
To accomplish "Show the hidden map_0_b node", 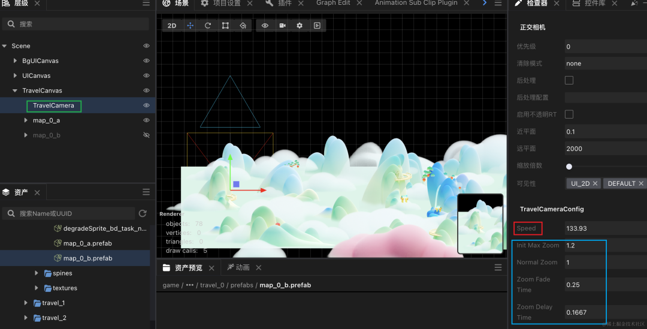I will tap(146, 135).
